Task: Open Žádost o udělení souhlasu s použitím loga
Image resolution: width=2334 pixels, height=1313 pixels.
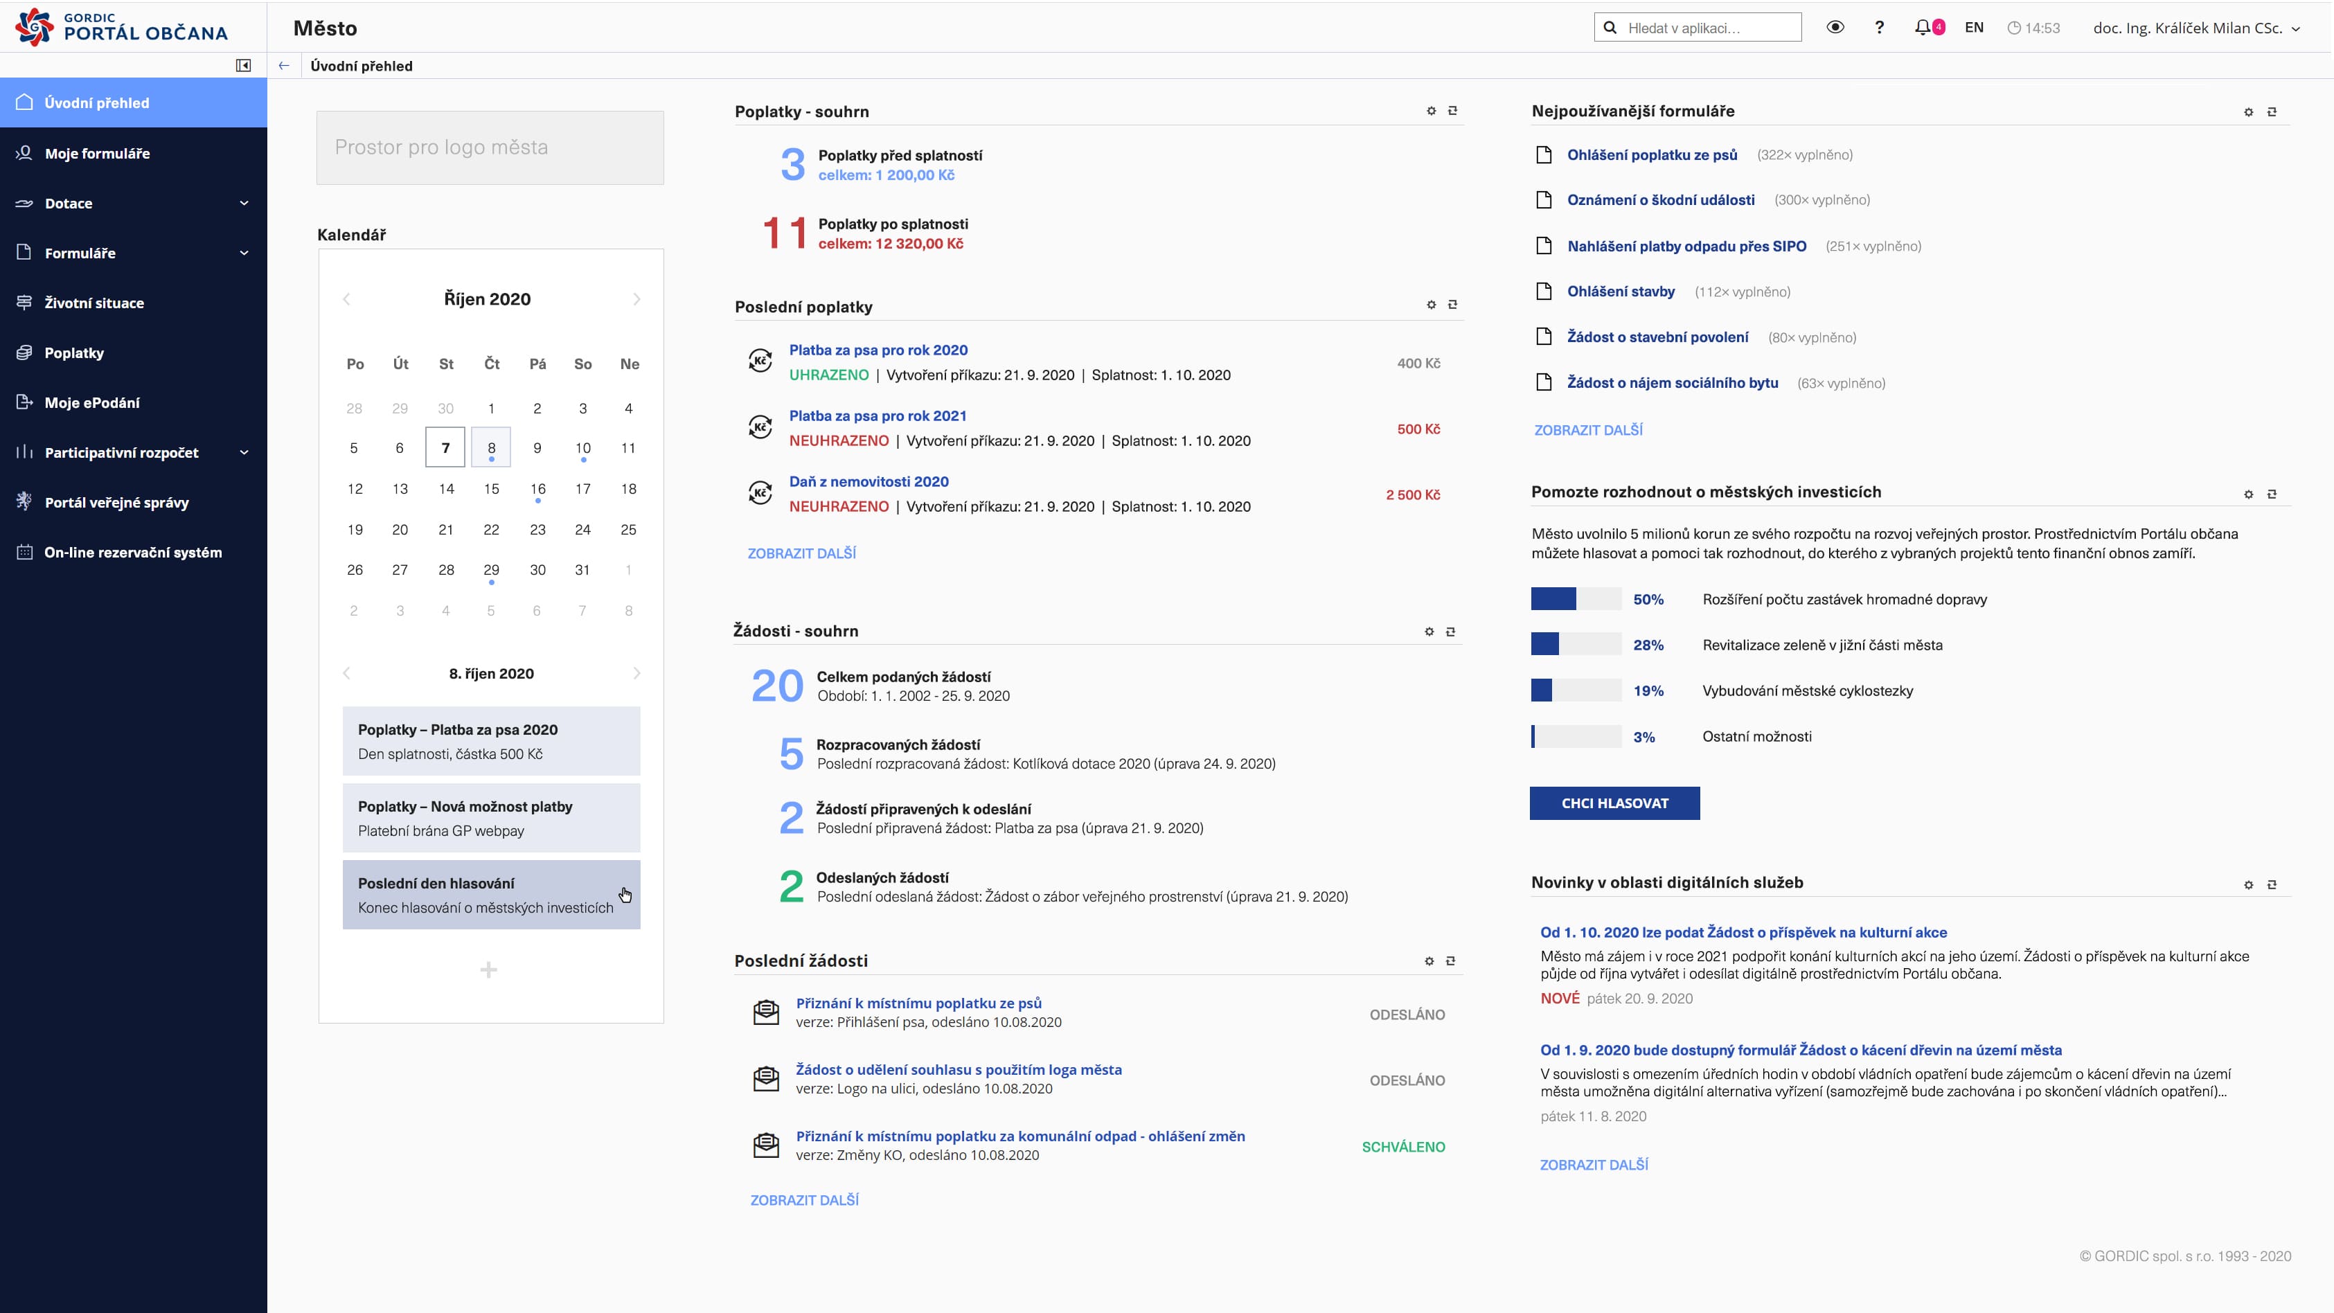Action: [959, 1069]
